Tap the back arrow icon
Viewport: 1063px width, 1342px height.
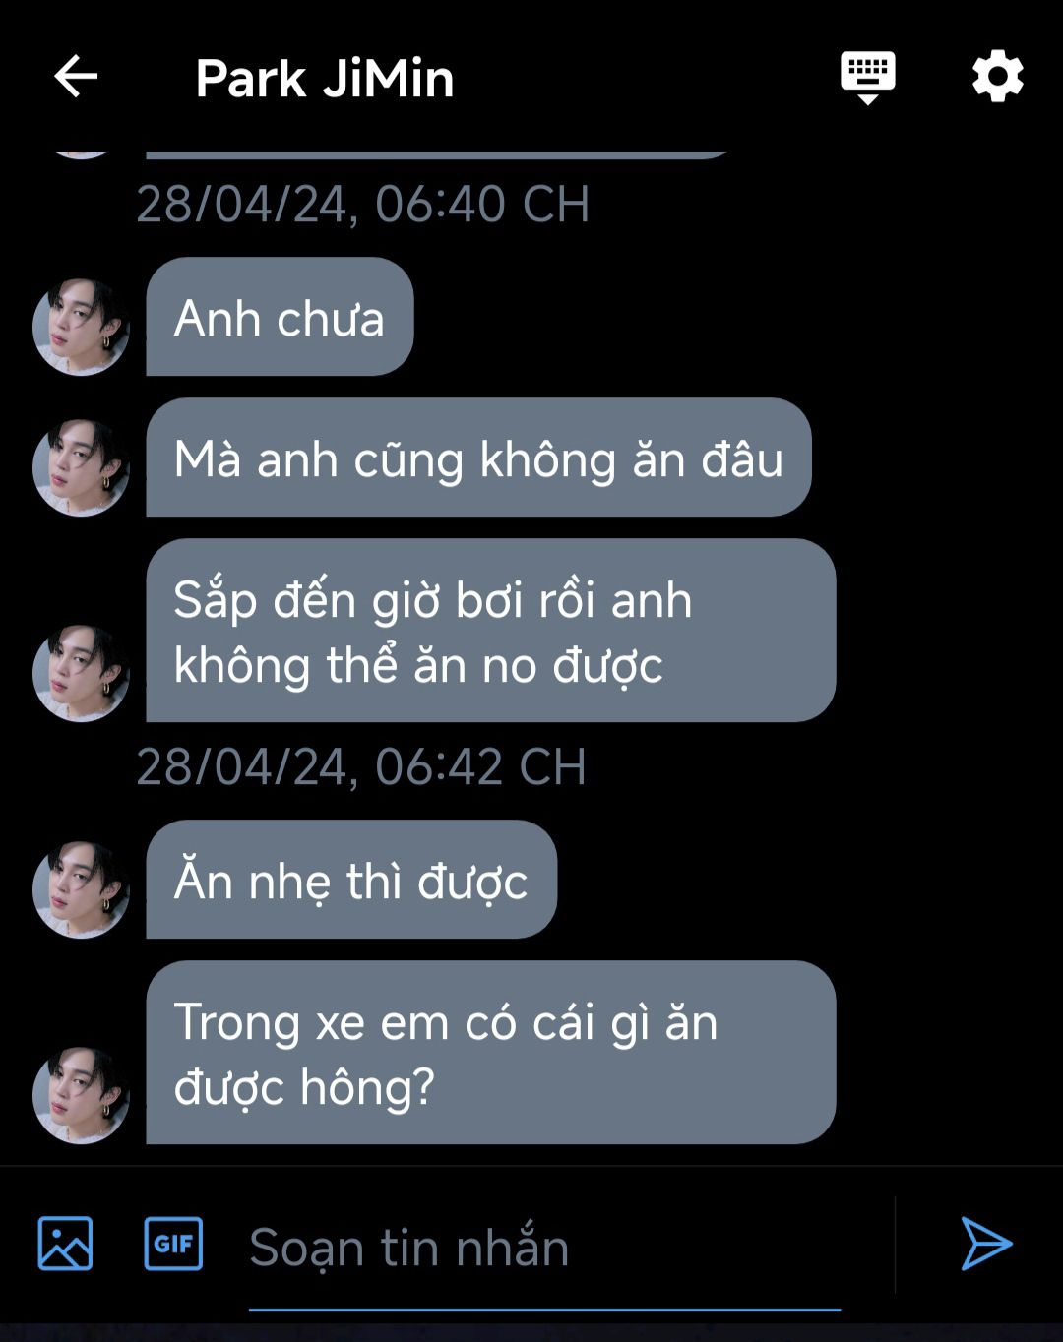click(76, 77)
